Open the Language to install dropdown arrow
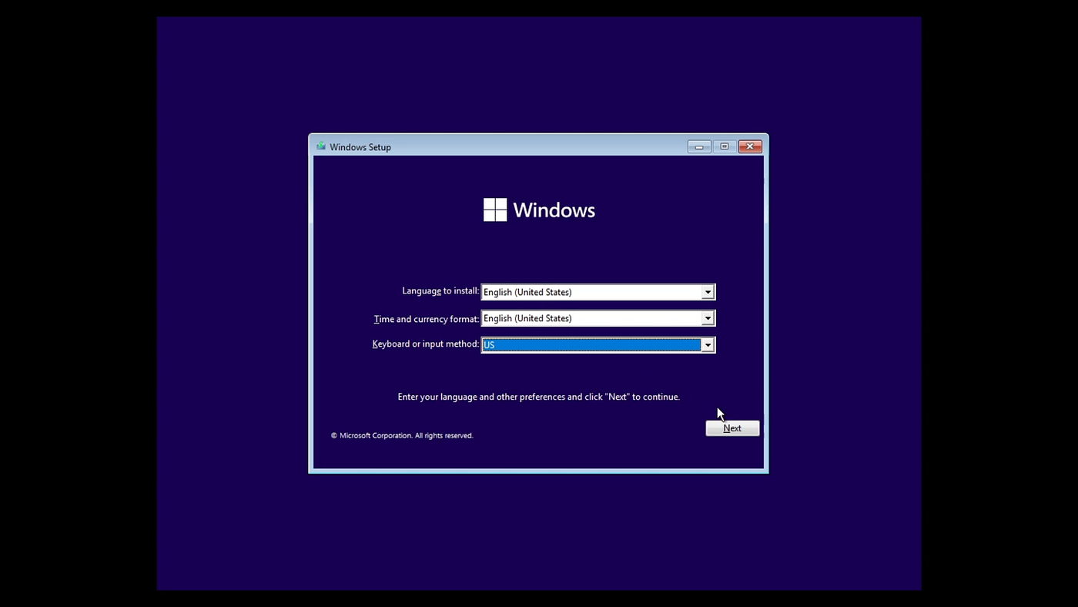1078x607 pixels. pos(708,291)
